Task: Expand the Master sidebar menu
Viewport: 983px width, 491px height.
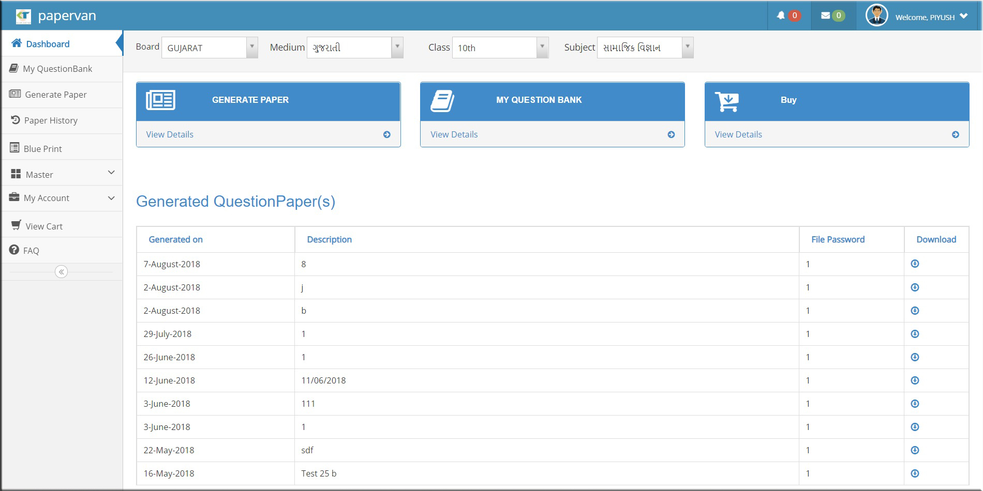Action: [62, 174]
